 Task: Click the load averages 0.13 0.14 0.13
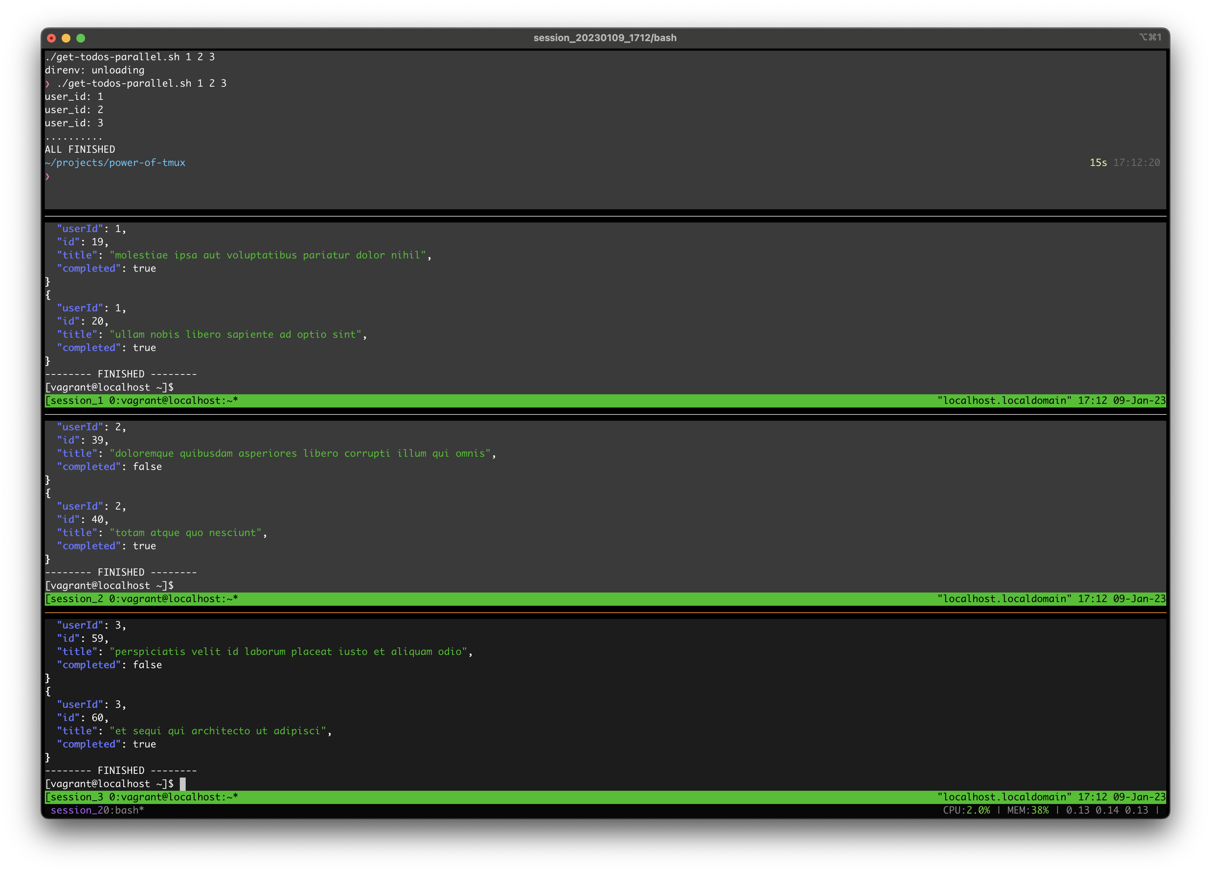tap(1107, 811)
